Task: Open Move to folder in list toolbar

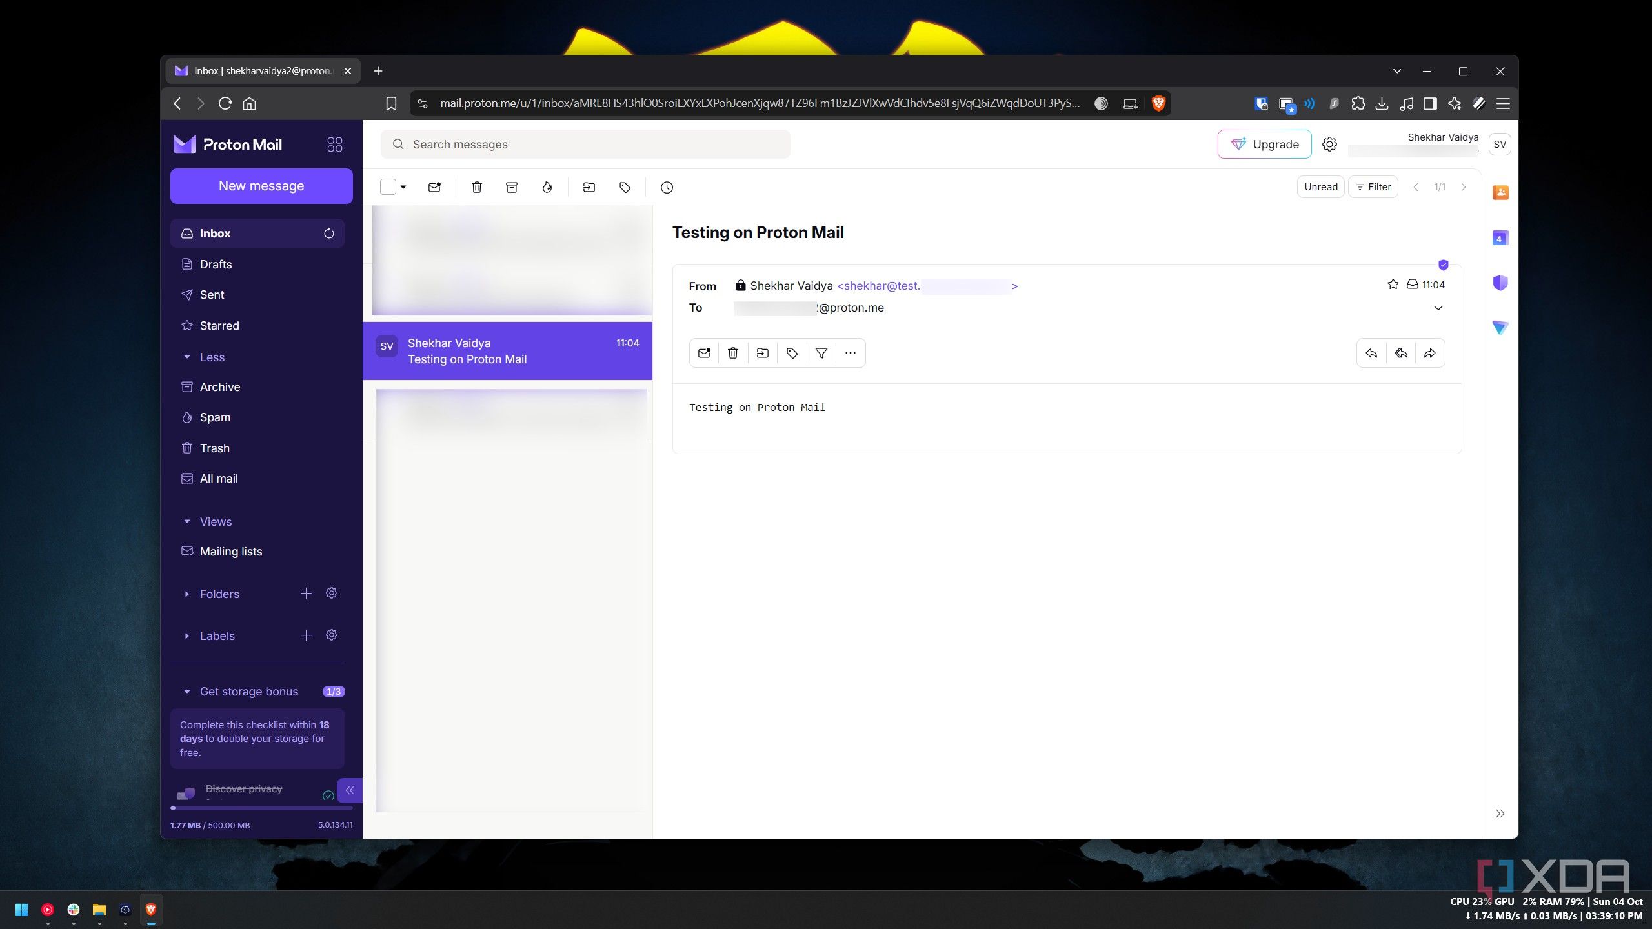Action: point(589,187)
